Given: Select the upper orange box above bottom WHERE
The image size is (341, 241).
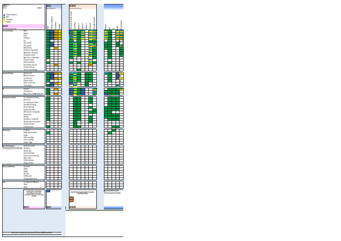Looking at the screenshot, I should tap(71, 198).
